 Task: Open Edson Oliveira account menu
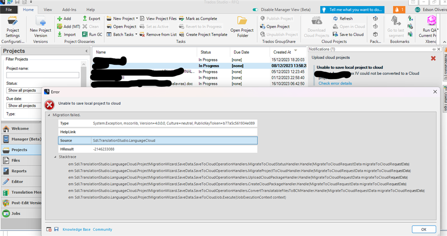click(431, 10)
